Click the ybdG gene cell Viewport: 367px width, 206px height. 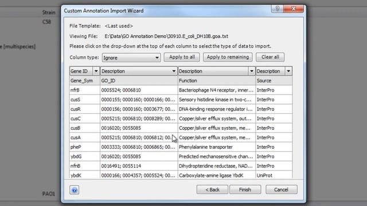(x=84, y=156)
